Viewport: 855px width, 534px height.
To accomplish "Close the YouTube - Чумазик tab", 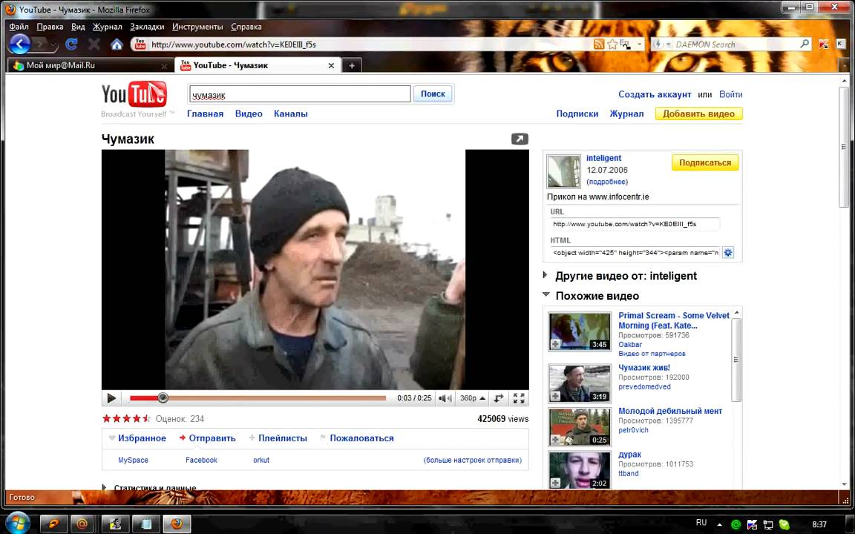I will tap(331, 65).
